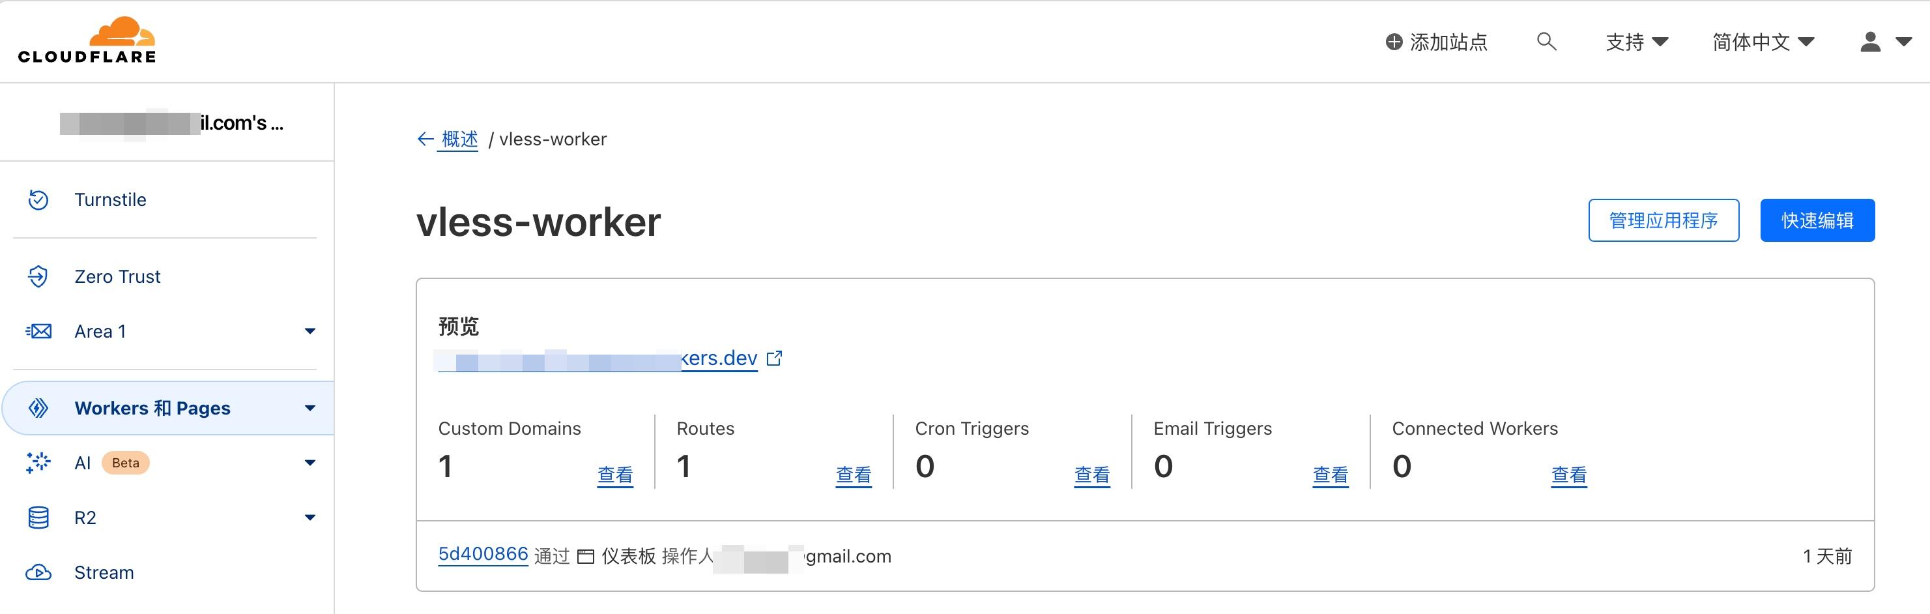
Task: View Custom Domains via 查看 link
Action: click(x=615, y=475)
